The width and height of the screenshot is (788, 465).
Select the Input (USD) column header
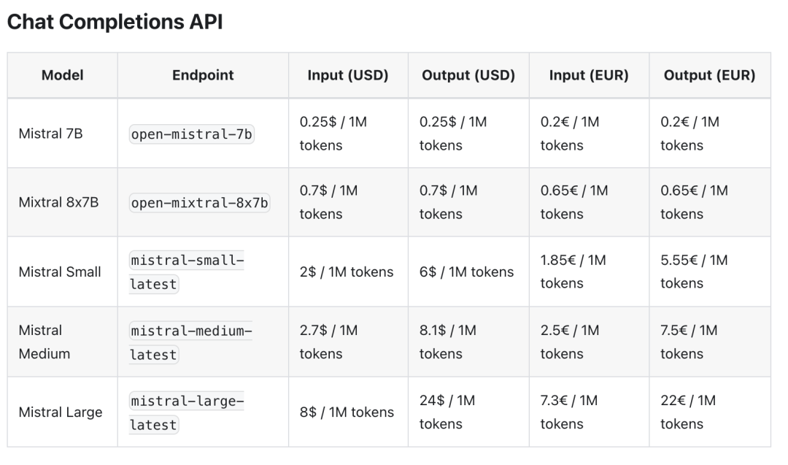[348, 75]
